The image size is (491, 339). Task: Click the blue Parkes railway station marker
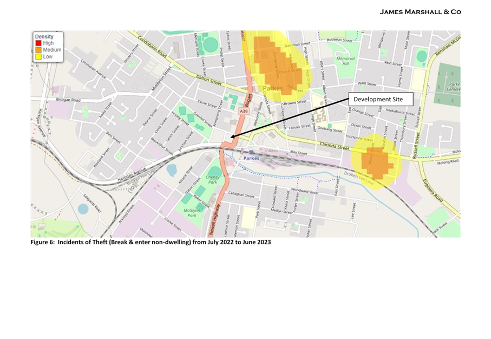pyautogui.click(x=251, y=152)
